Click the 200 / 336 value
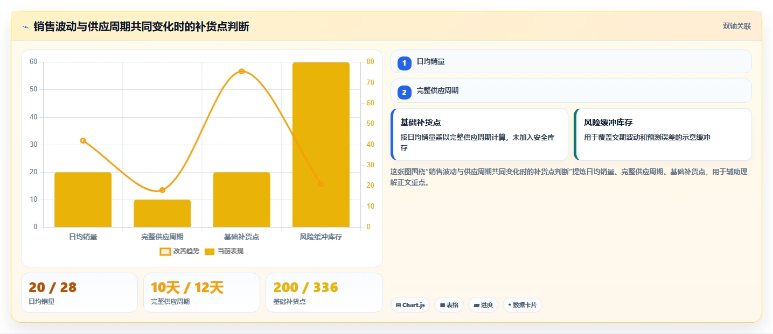773x334 pixels. (305, 287)
